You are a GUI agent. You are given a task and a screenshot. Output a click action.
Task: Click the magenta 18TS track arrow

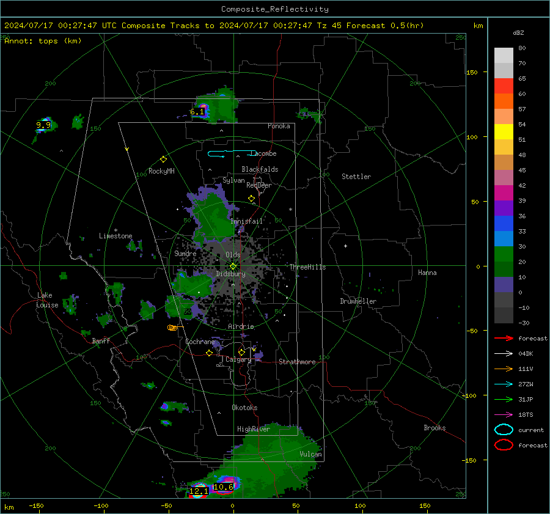[x=504, y=415]
